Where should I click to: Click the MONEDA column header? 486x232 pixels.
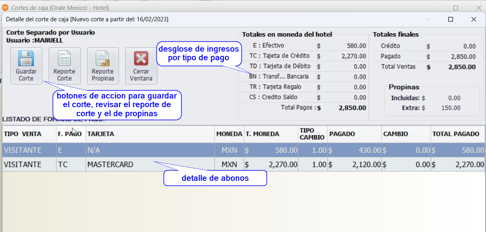click(x=229, y=134)
